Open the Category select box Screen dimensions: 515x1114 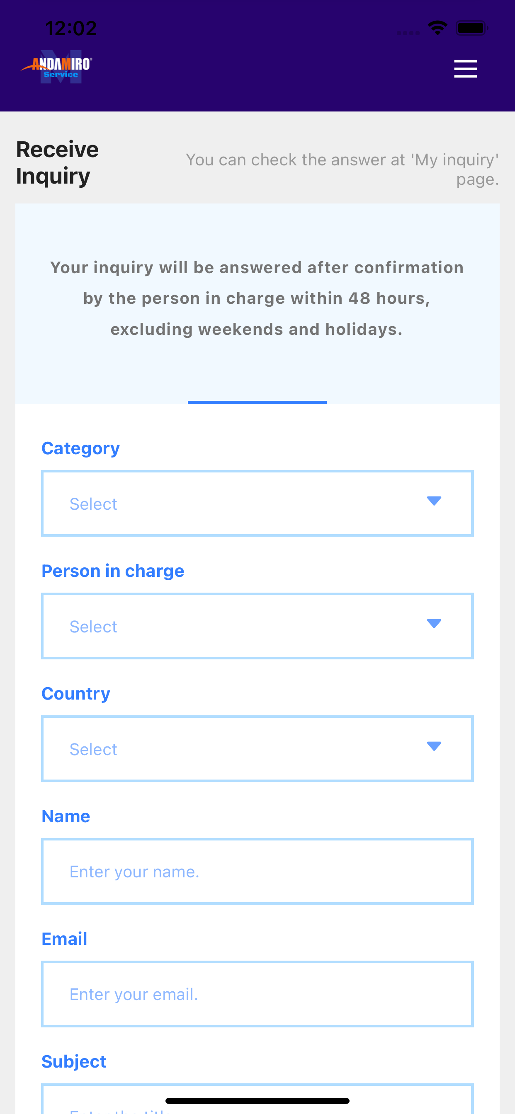click(257, 504)
